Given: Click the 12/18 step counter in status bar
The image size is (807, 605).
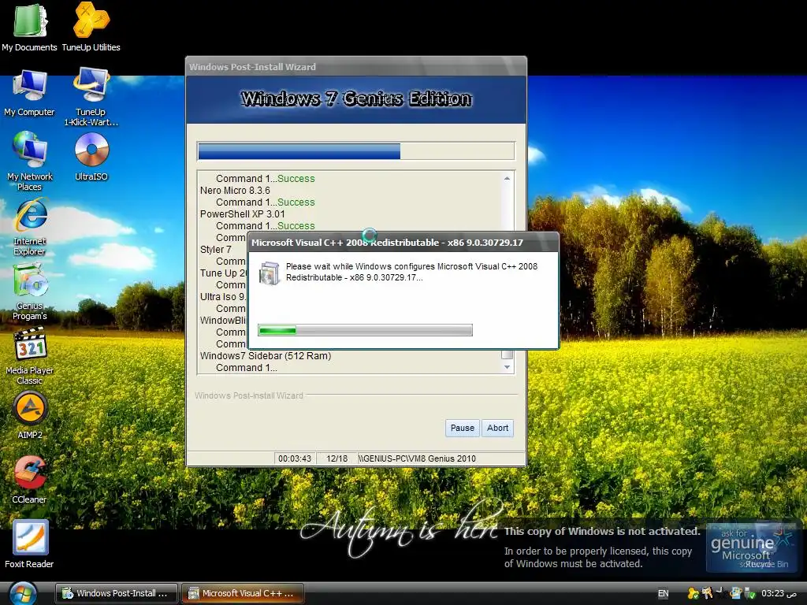Looking at the screenshot, I should coord(337,458).
